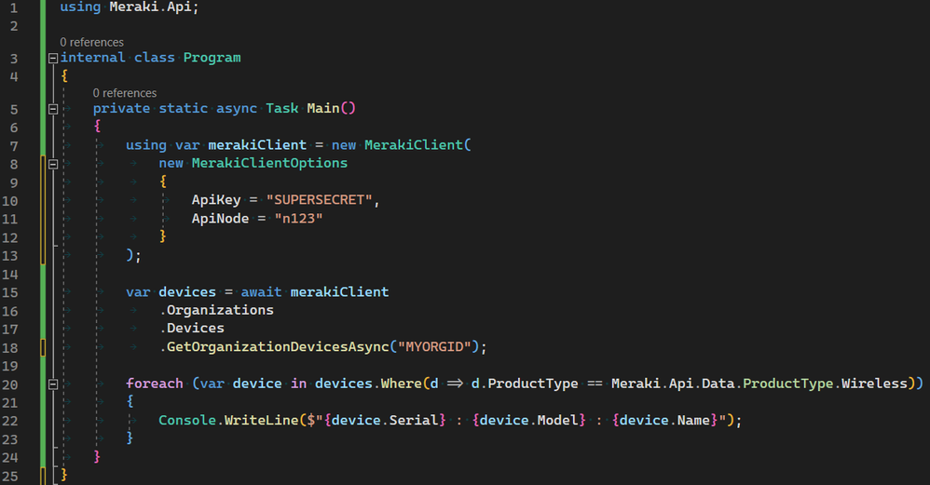The width and height of the screenshot is (930, 485).
Task: Click line number 20 in the margin
Action: (10, 384)
